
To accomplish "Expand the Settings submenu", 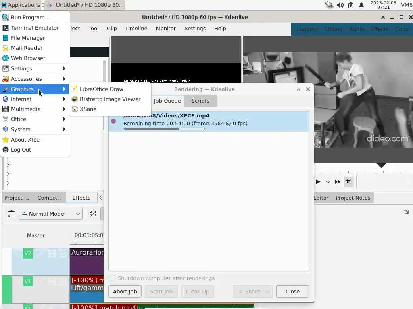I will click(x=35, y=68).
